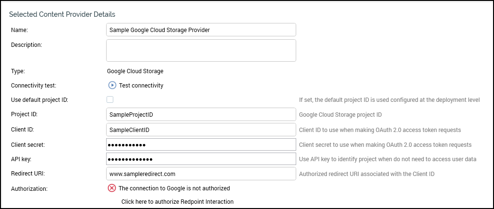Click here to authorize Redpoint Interaction
This screenshot has height=209, width=494.
(177, 202)
